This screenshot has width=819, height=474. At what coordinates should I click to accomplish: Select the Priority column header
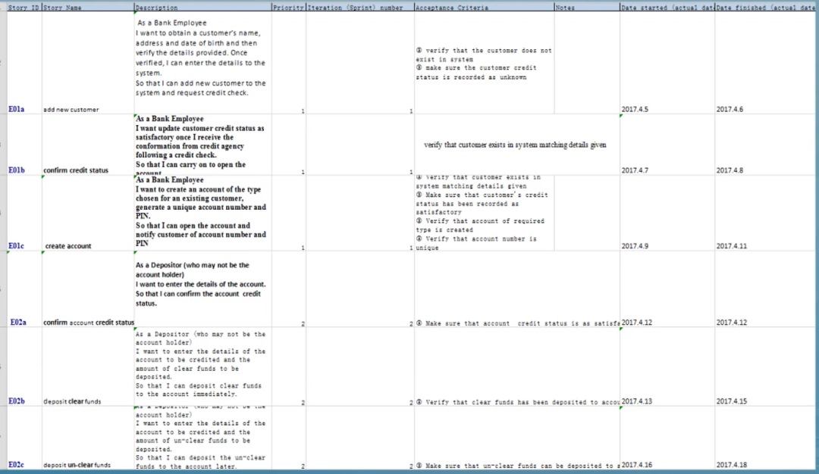click(x=289, y=8)
